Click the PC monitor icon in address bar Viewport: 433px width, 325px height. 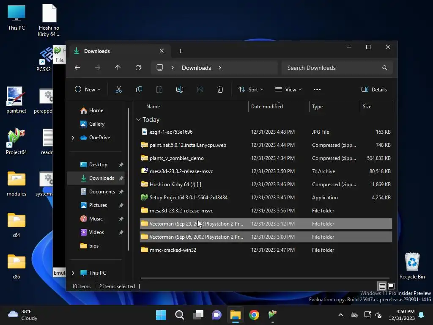click(x=160, y=68)
